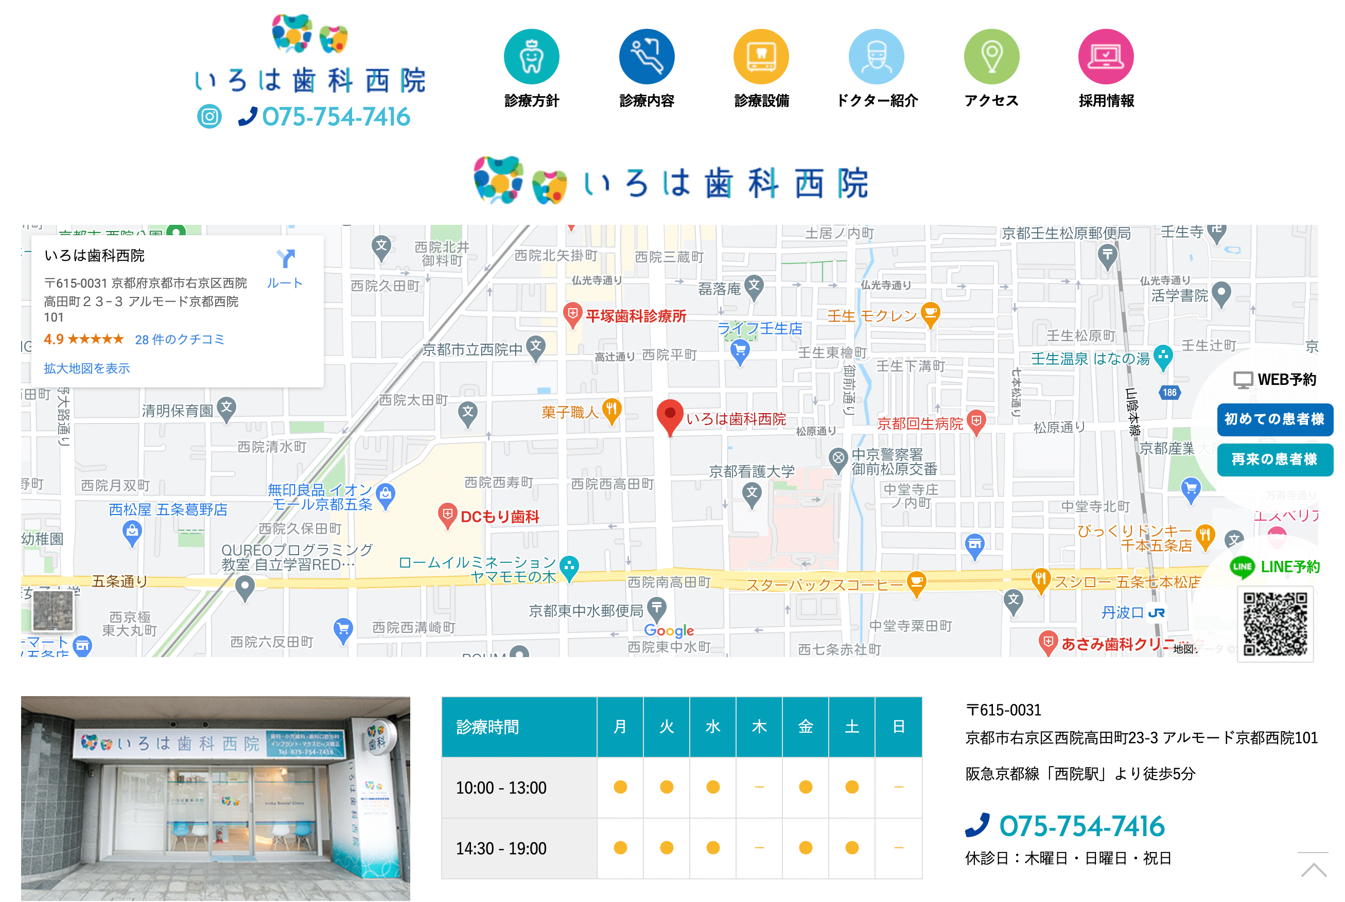This screenshot has height=902, width=1345.
Task: Click the 〒615-0031 postal code below map
Action: pyautogui.click(x=1003, y=710)
